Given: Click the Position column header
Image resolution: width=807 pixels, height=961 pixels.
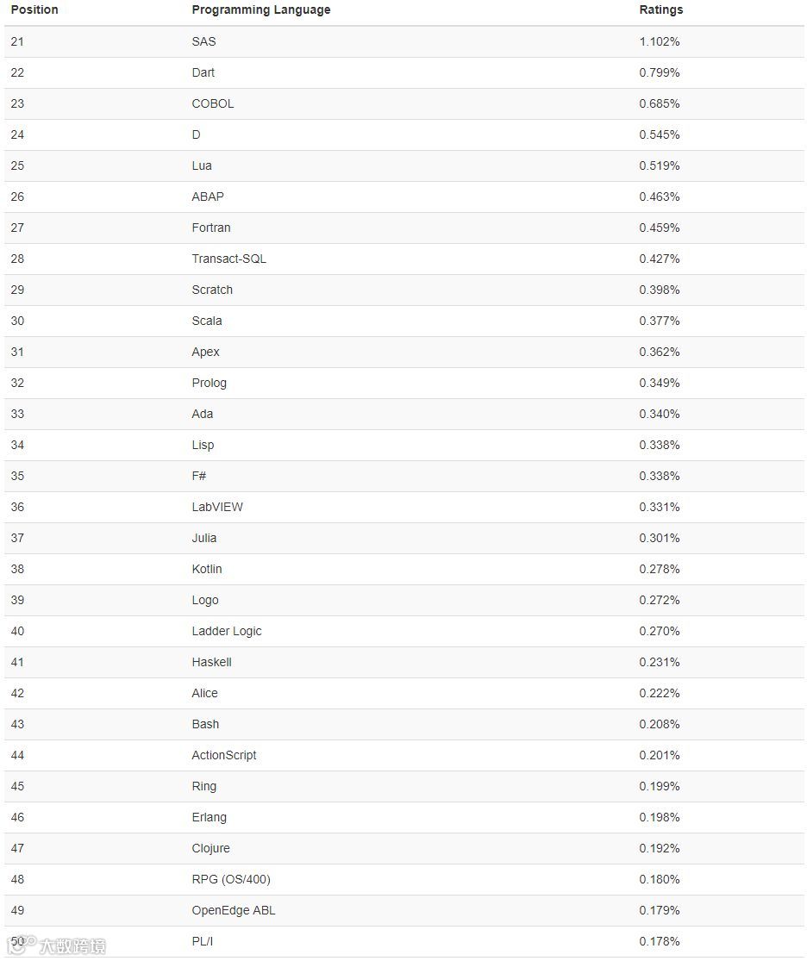Looking at the screenshot, I should pos(34,9).
